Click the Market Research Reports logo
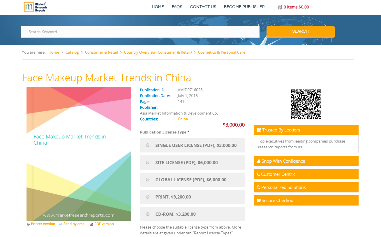Viewport: 381px width, 237px height. [x=35, y=7]
